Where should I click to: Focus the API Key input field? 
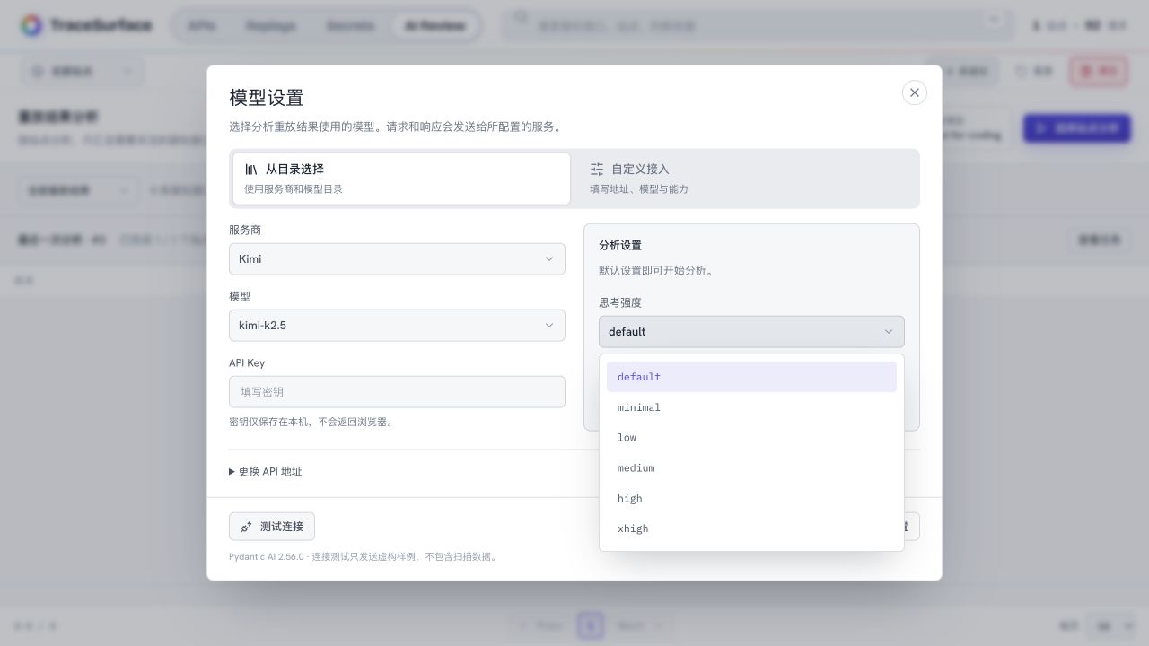coord(397,392)
